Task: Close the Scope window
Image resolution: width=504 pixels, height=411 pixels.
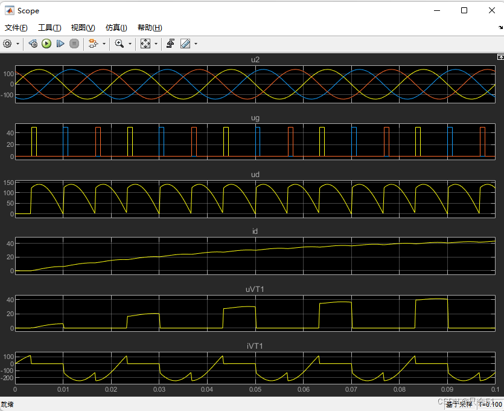Action: click(492, 10)
